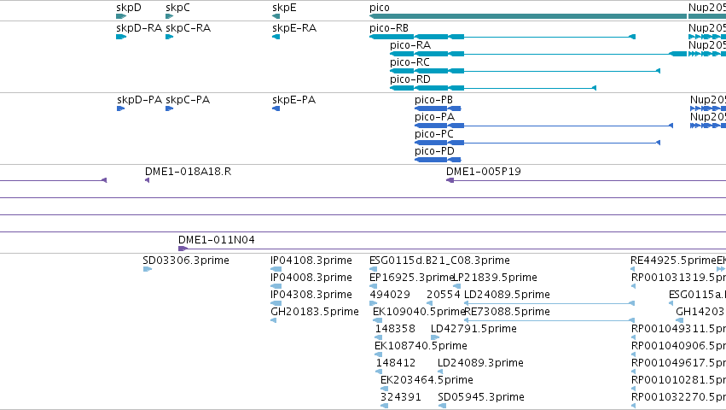
Task: Click the IP04008.3prime EST label
Action: pyautogui.click(x=311, y=278)
